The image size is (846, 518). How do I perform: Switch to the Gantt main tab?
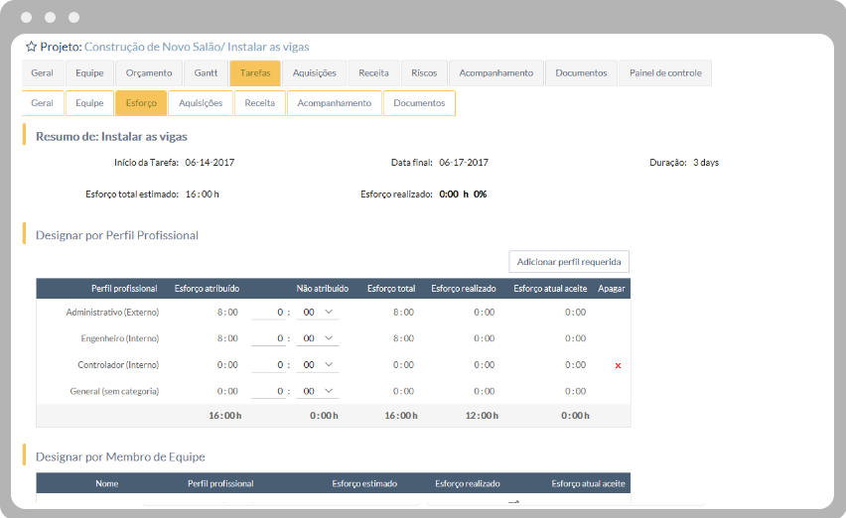(x=206, y=73)
